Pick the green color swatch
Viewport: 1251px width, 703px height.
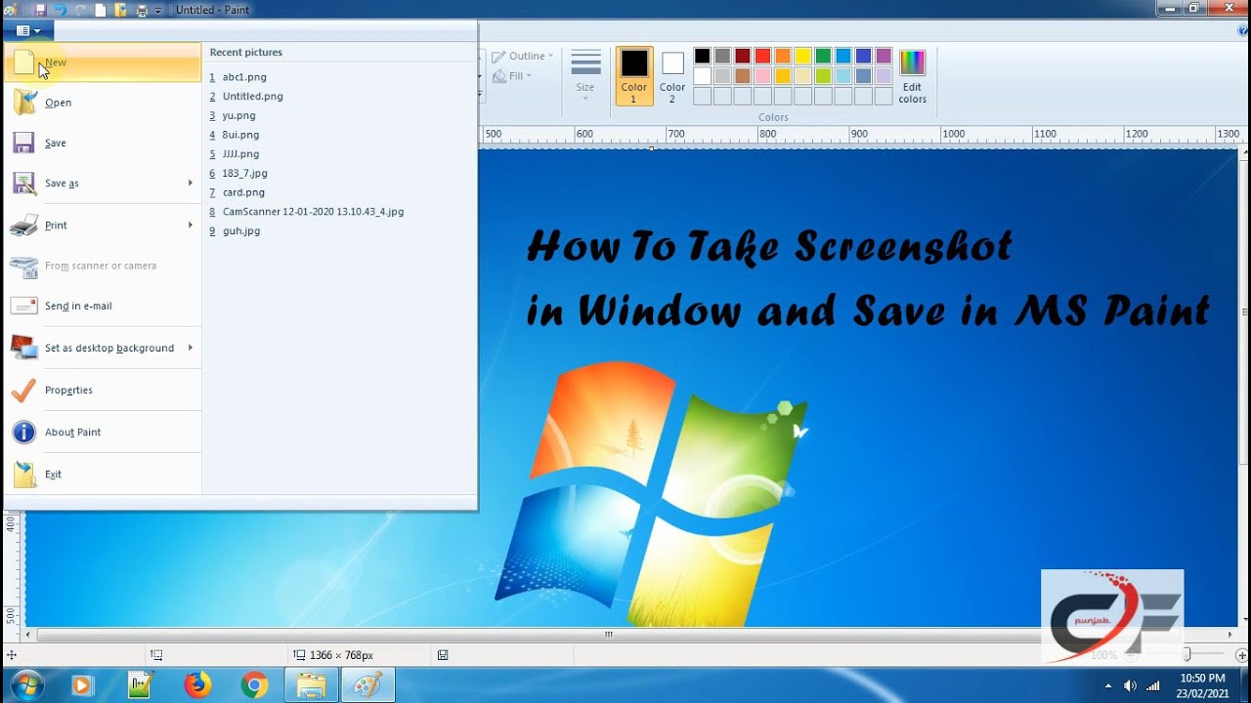click(823, 56)
